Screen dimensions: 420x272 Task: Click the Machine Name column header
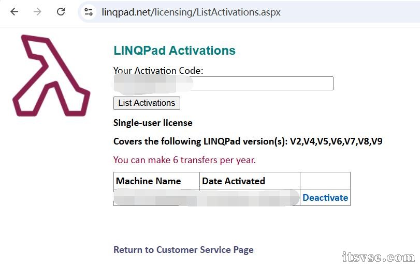(149, 181)
